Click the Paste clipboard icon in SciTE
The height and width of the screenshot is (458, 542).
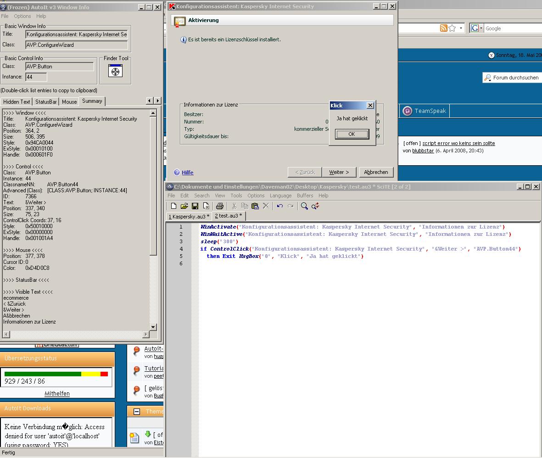[x=255, y=206]
